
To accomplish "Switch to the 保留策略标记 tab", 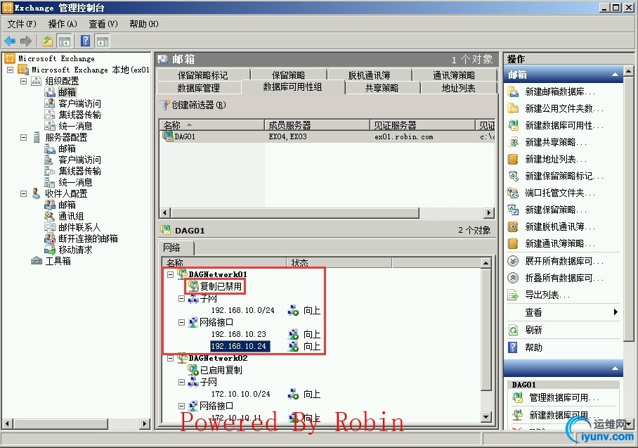I will 202,75.
